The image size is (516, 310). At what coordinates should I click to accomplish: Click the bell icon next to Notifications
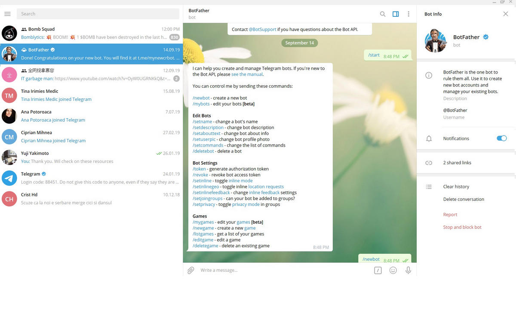pos(429,138)
